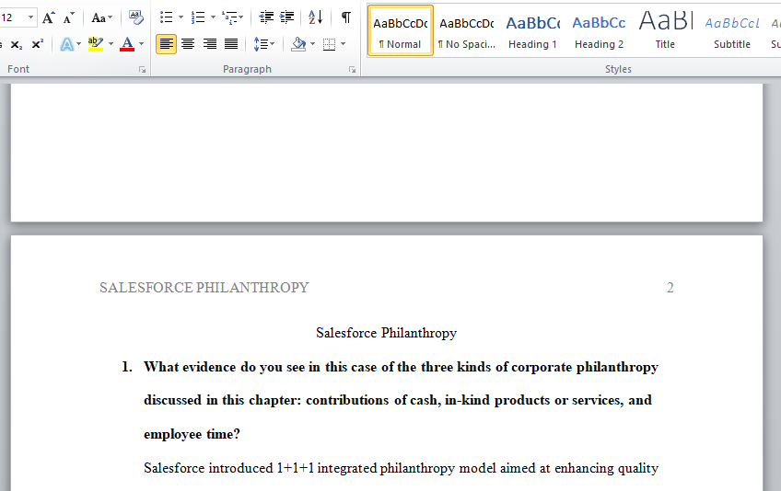The image size is (781, 491).
Task: Apply the Title style
Action: pyautogui.click(x=666, y=31)
